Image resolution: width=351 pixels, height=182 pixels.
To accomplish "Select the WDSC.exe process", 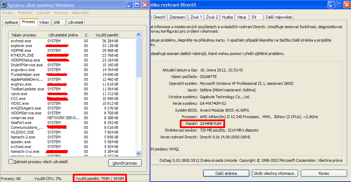I will [x=72, y=103].
